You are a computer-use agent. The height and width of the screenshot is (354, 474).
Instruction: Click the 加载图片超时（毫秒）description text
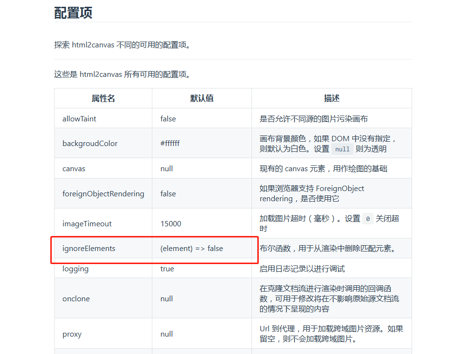(329, 223)
